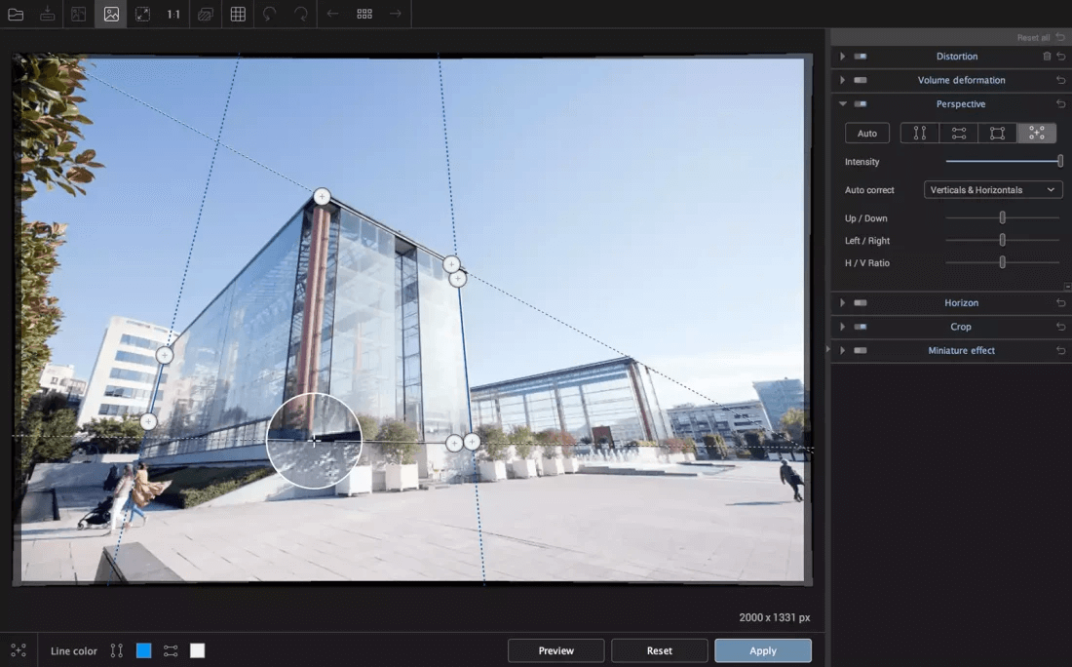The height and width of the screenshot is (667, 1072).
Task: Select the 8-point perspective tool
Action: [1036, 133]
